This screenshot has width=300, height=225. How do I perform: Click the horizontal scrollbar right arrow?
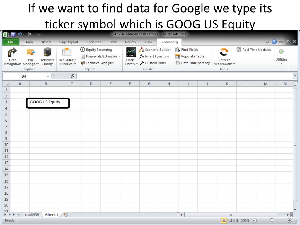pyautogui.click(x=288, y=215)
